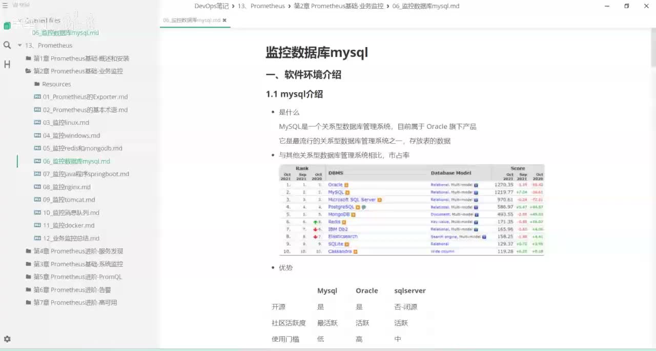Open file 11_监控docker.md
This screenshot has width=656, height=351.
click(x=69, y=225)
